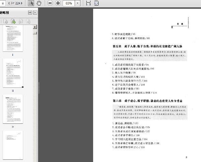This screenshot has width=201, height=162.
Task: Collapse thumbnail panel with double-arrow button
Action: 30,12
